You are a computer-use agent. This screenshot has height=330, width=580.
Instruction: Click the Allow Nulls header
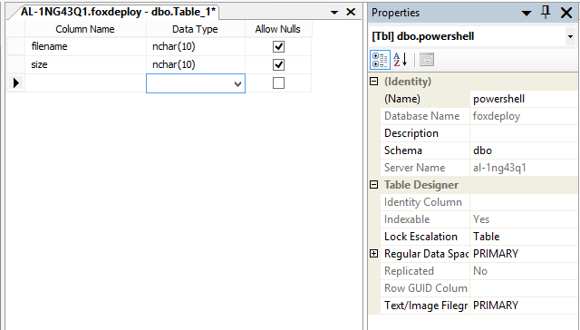click(278, 29)
